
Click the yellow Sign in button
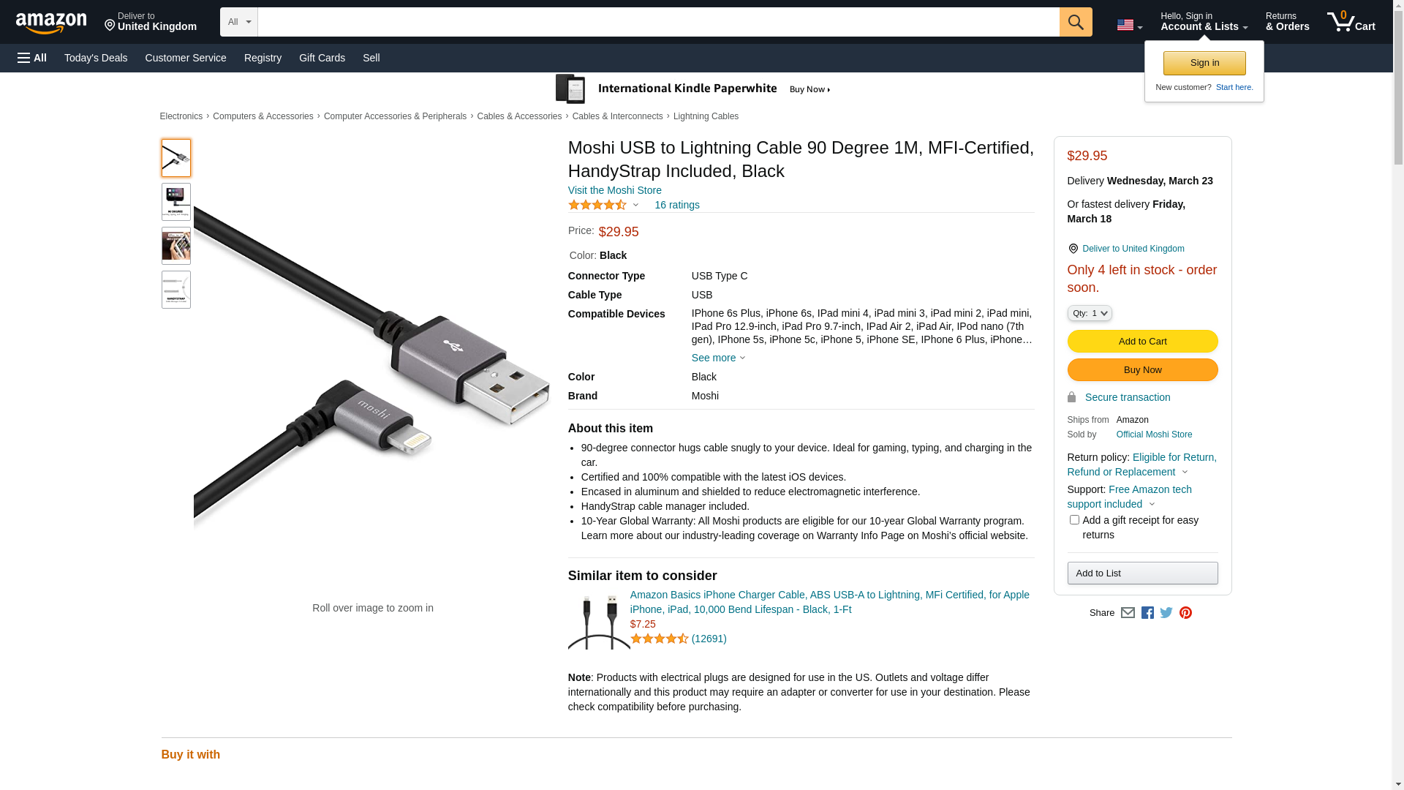coord(1204,63)
